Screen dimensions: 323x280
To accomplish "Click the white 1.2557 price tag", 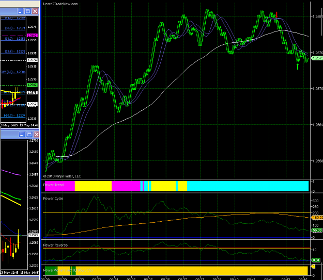I will pos(32,104).
